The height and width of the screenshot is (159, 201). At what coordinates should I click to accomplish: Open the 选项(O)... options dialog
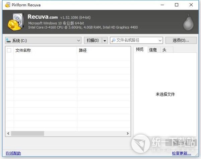pos(181,41)
